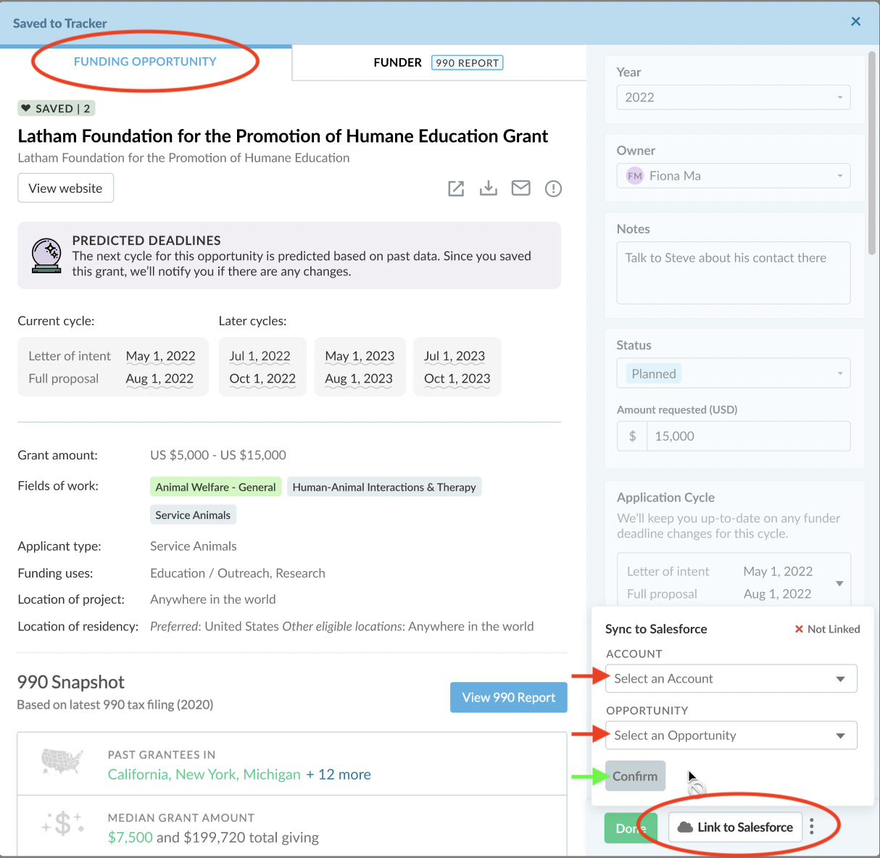Click the grant title heading
This screenshot has width=880, height=858.
(x=283, y=136)
